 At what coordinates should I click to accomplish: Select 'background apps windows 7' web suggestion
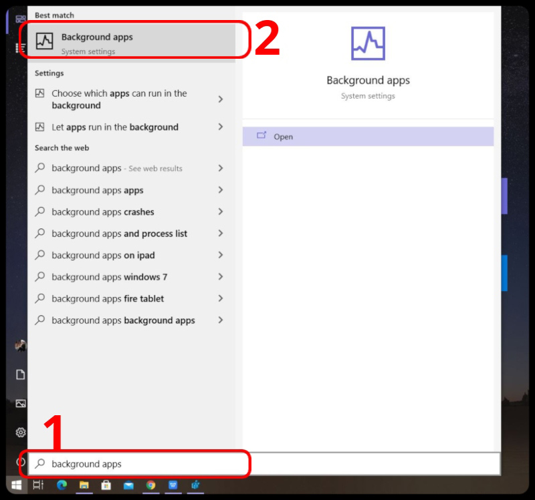click(x=109, y=277)
